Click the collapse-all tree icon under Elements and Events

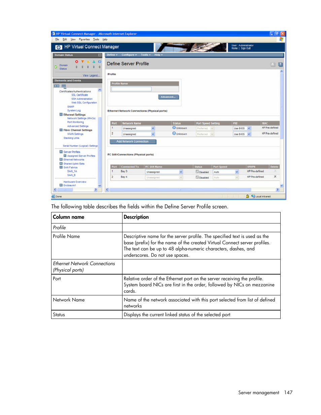(63, 86)
